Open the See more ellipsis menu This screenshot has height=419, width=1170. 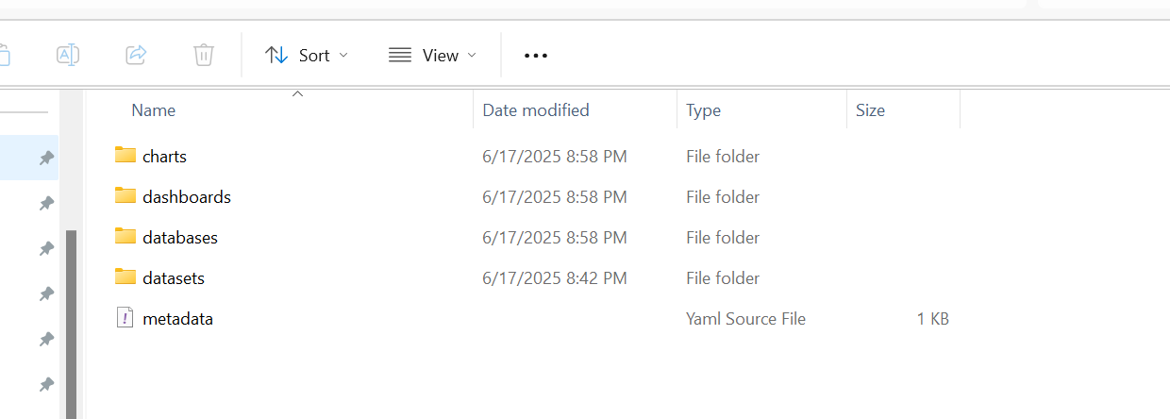pos(536,56)
